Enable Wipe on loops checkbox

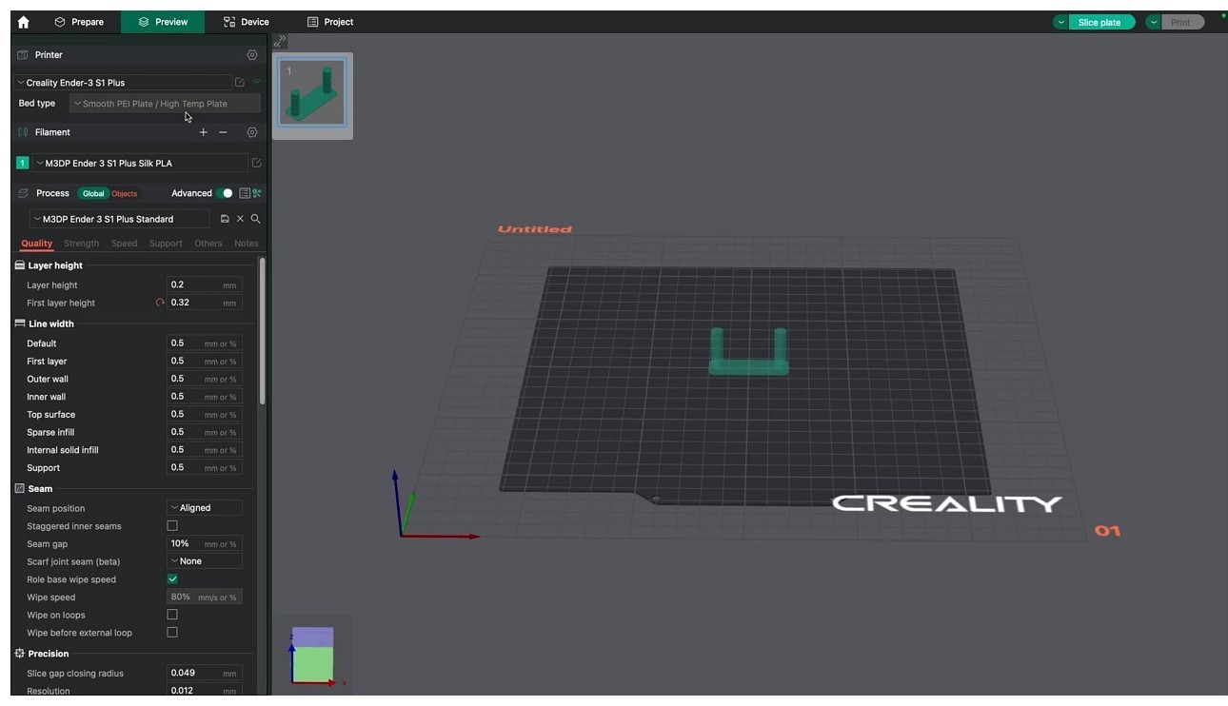coord(172,615)
